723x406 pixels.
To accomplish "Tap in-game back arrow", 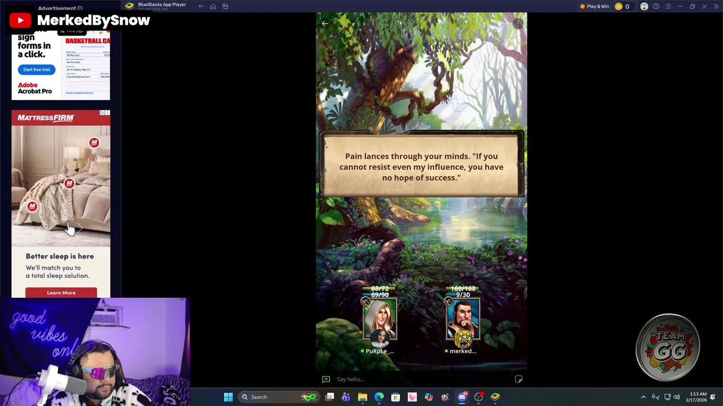I will [x=324, y=24].
